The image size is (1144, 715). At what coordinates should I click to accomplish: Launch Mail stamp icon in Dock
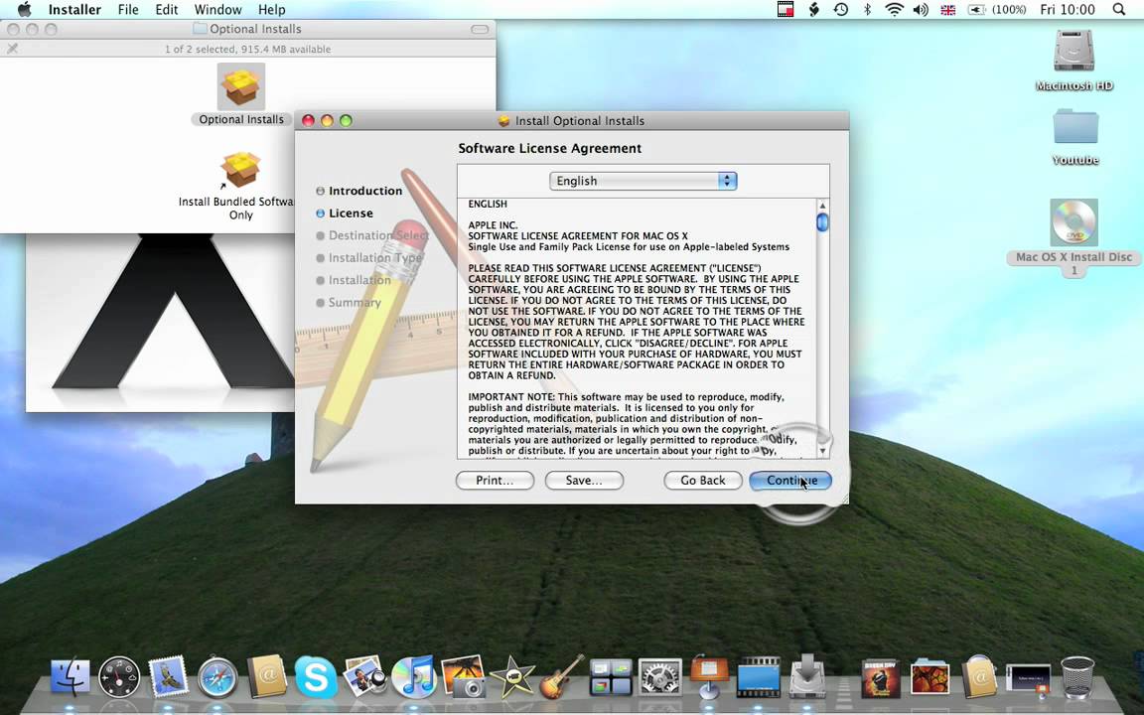click(169, 676)
